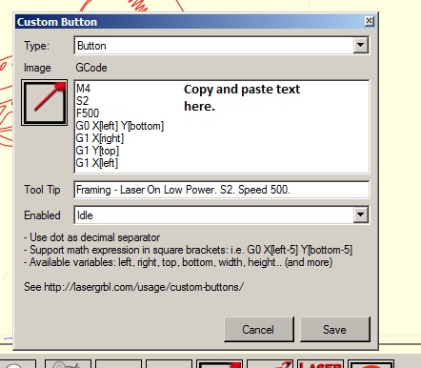Image resolution: width=421 pixels, height=368 pixels.
Task: Close the Custom Button dialog
Action: click(369, 21)
